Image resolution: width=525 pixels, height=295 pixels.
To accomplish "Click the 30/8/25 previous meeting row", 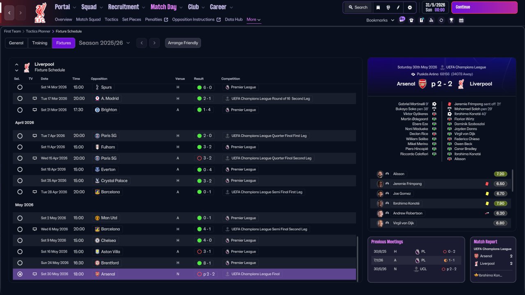I will click(416, 251).
